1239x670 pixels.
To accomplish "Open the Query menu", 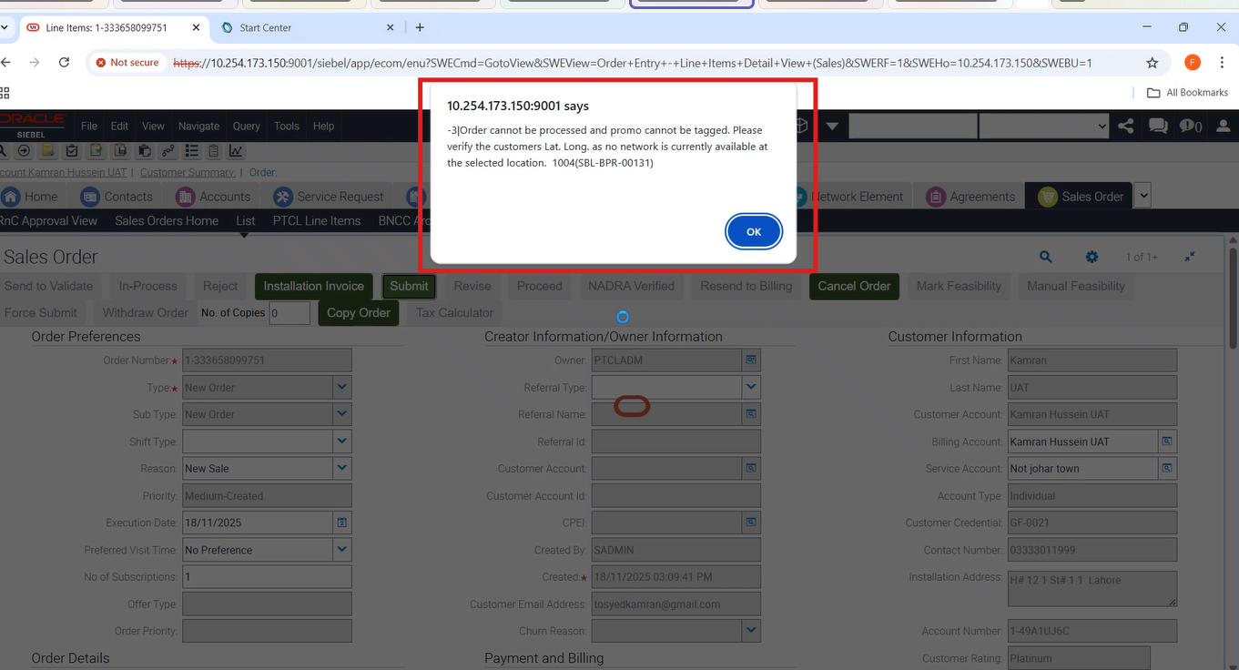I will coord(246,127).
